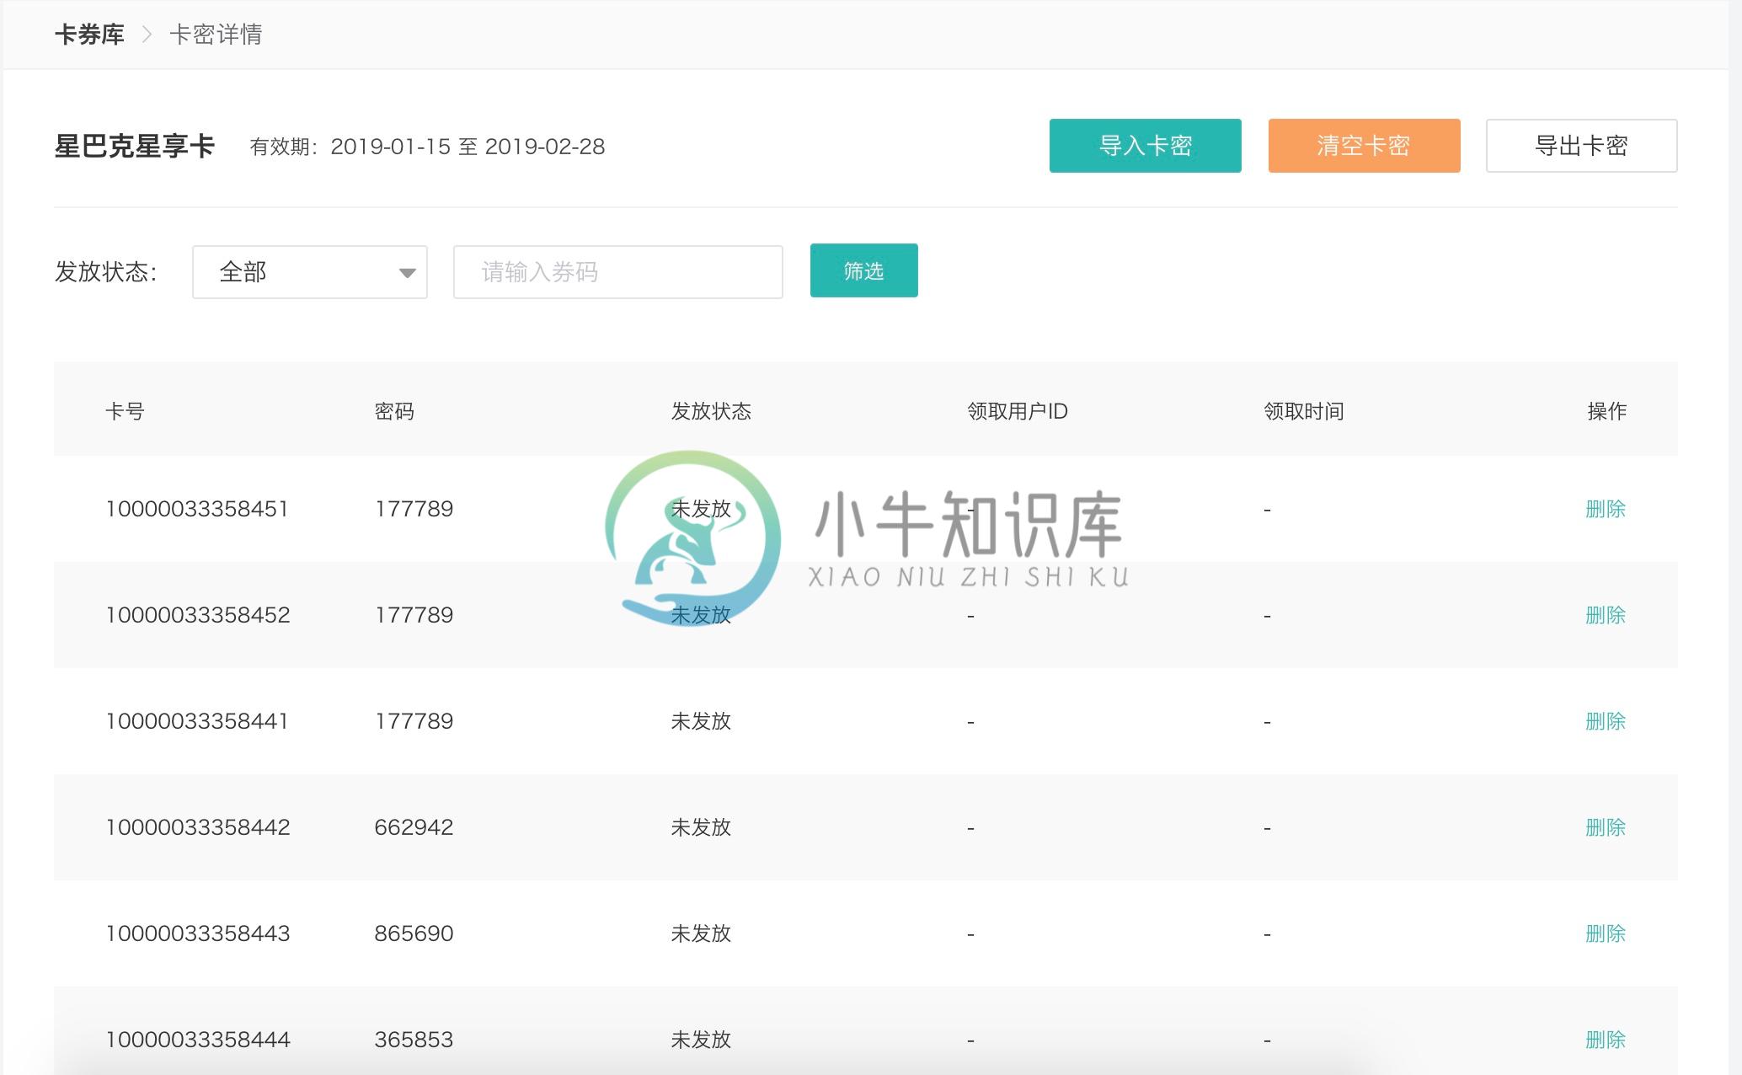Image resolution: width=1742 pixels, height=1075 pixels.
Task: Click the 导入卡密 button
Action: click(1145, 146)
